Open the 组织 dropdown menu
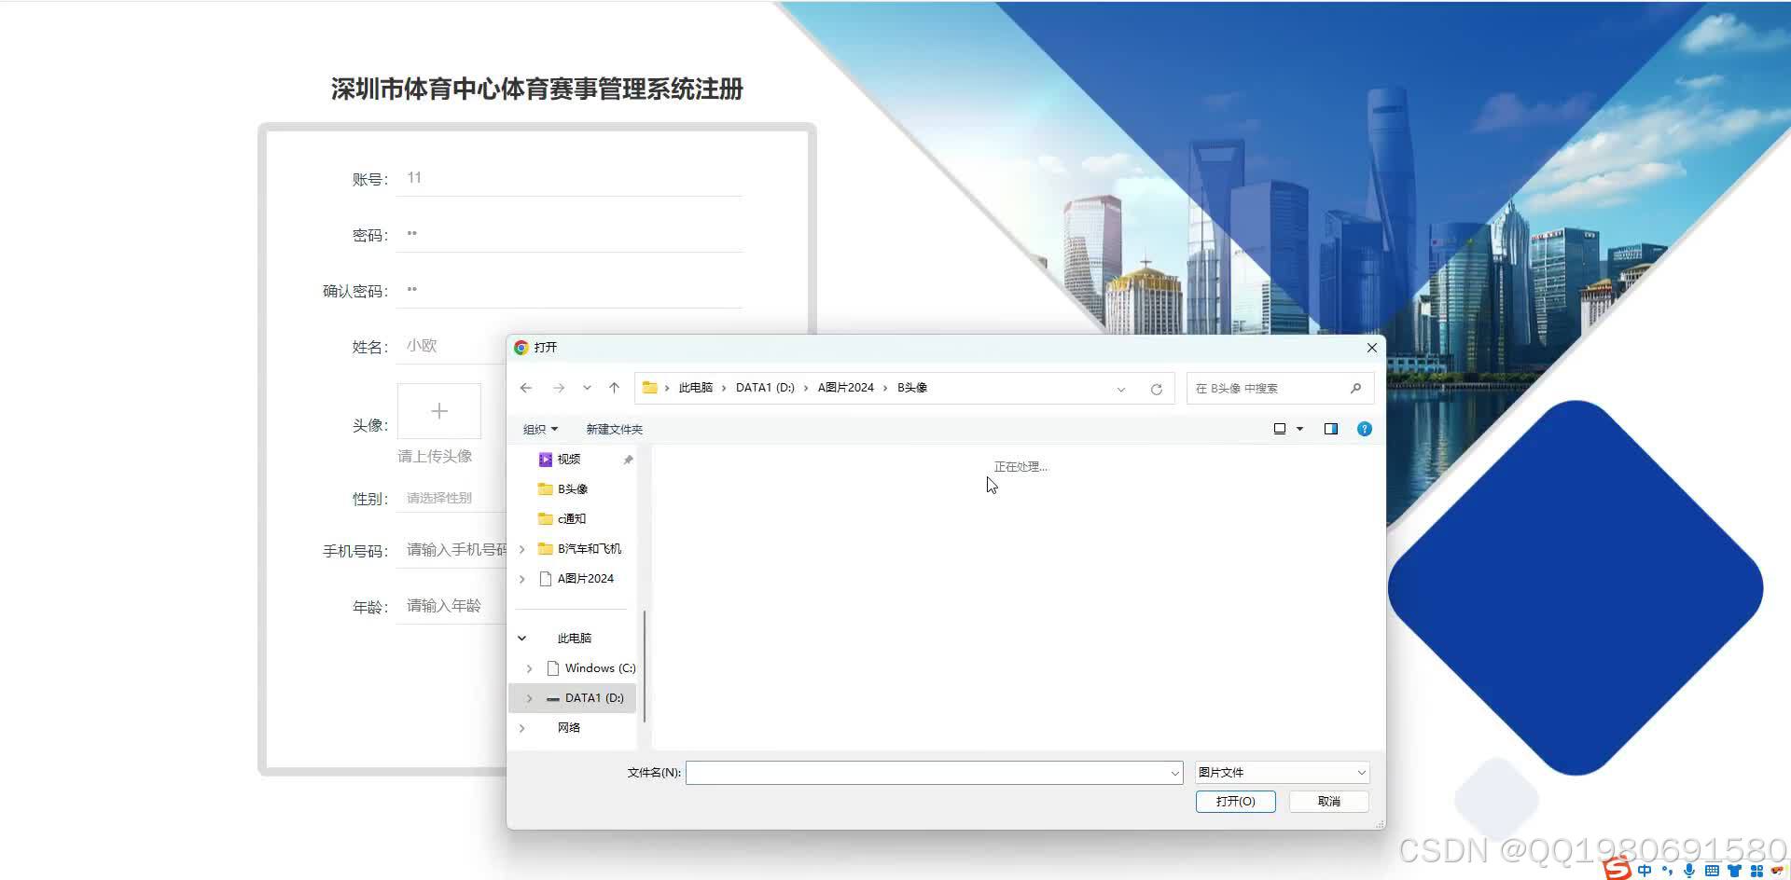1791x880 pixels. (x=539, y=429)
